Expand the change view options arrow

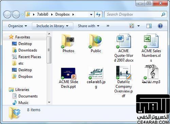click(x=138, y=26)
